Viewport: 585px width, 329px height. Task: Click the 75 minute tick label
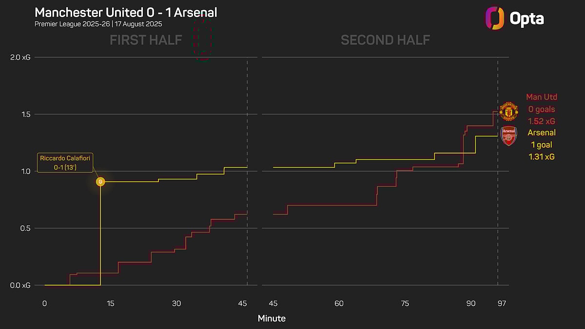(x=405, y=303)
